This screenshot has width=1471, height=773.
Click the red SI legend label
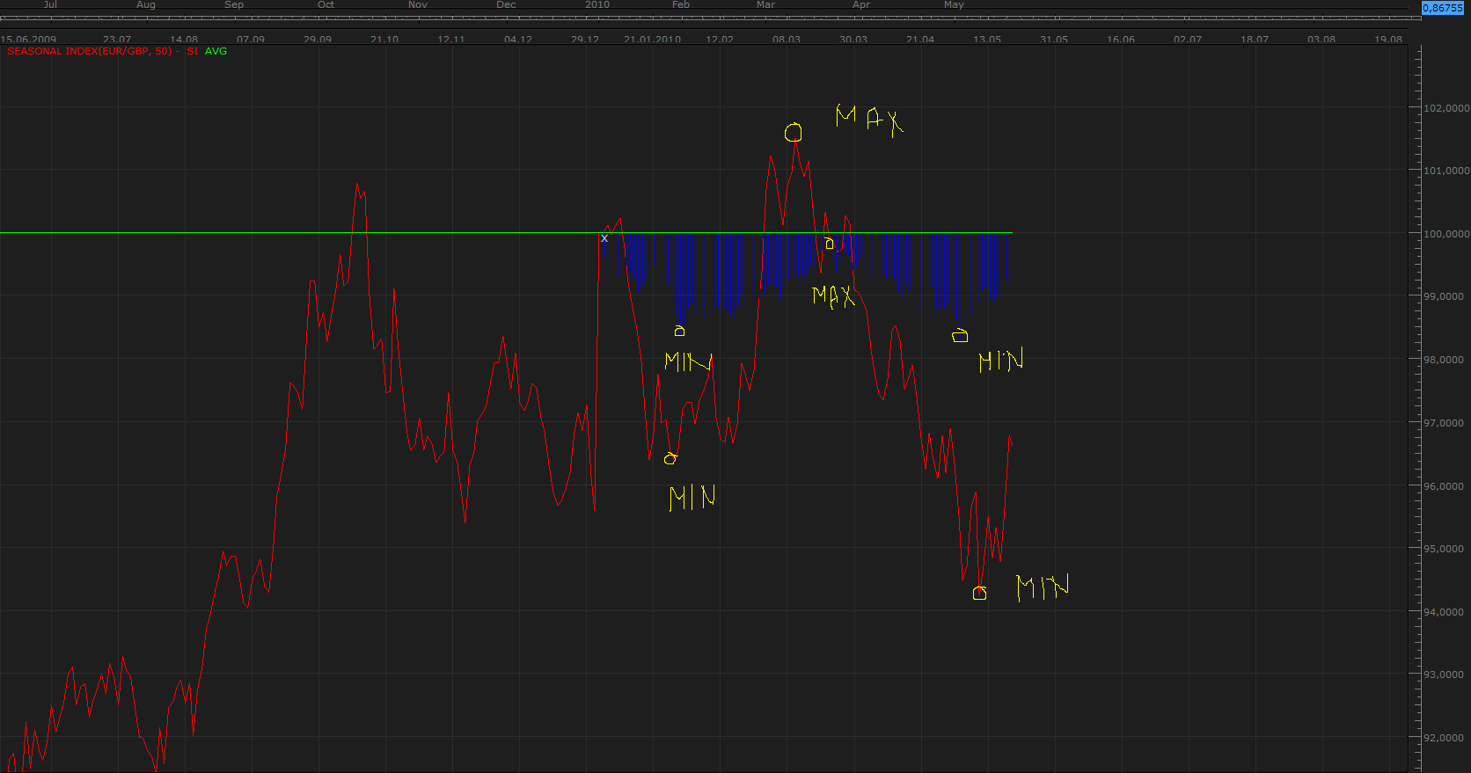pos(192,51)
